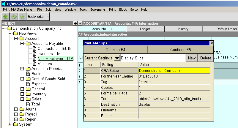Image resolution: width=238 pixels, height=128 pixels.
Task: Click the Display Slips settings name field
Action: [153, 58]
